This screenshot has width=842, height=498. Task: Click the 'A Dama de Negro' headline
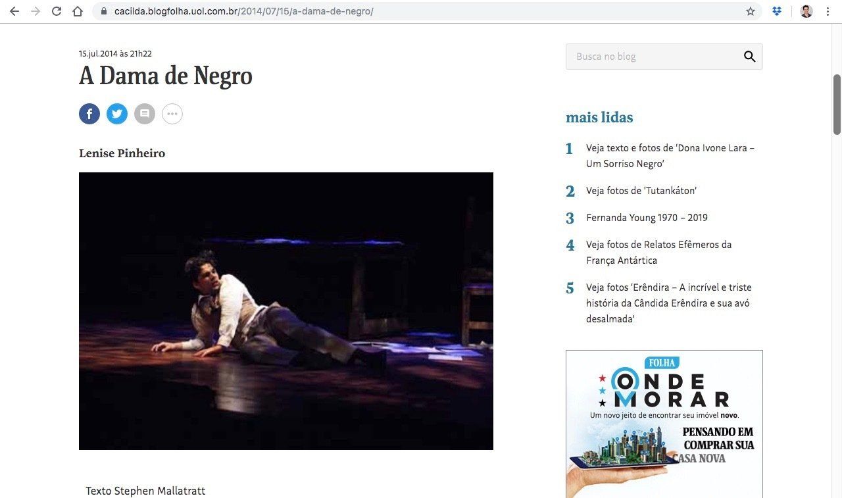[x=166, y=76]
